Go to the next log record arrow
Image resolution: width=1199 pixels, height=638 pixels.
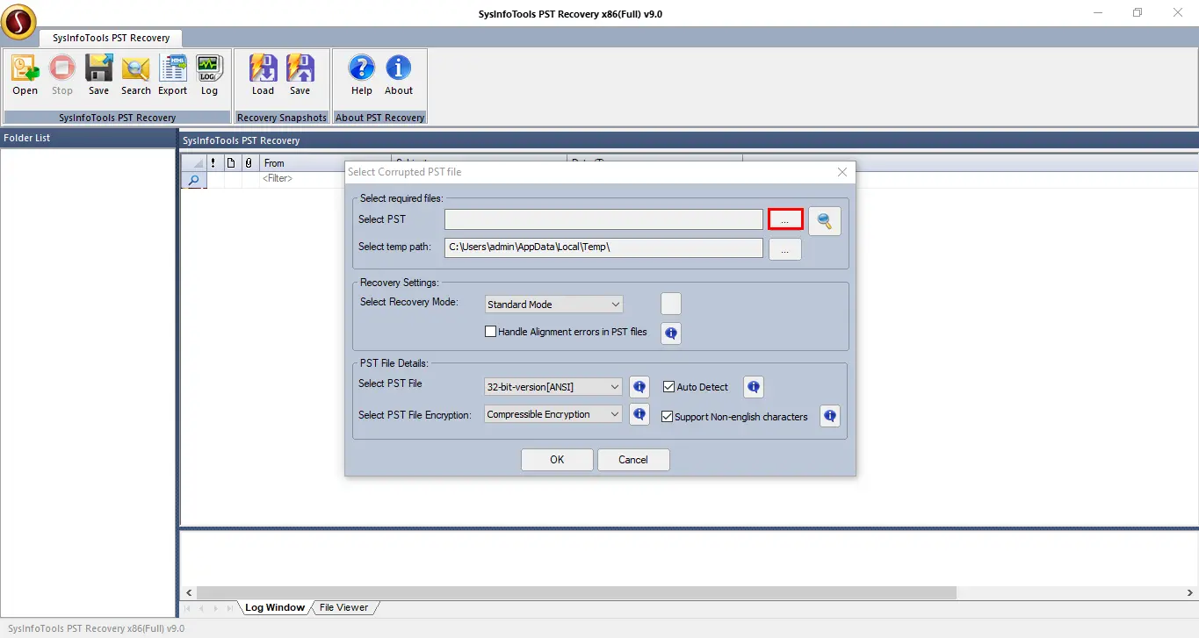click(216, 608)
